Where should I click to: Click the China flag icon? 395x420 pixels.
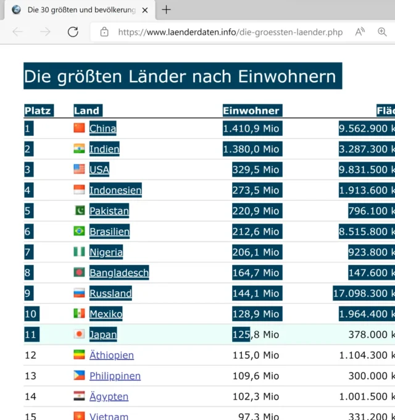[79, 128]
